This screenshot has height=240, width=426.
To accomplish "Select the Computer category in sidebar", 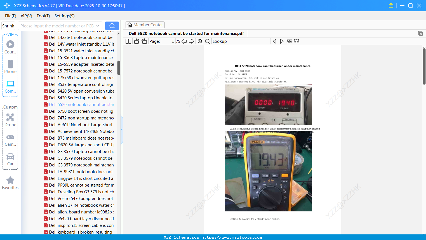I will coord(10,87).
